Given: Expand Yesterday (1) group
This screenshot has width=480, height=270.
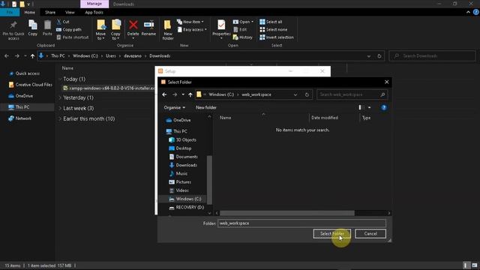Looking at the screenshot, I should (60, 97).
